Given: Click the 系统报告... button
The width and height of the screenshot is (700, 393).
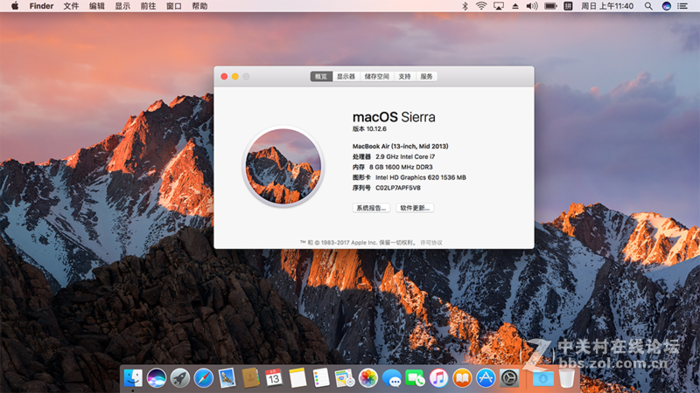Looking at the screenshot, I should (371, 208).
